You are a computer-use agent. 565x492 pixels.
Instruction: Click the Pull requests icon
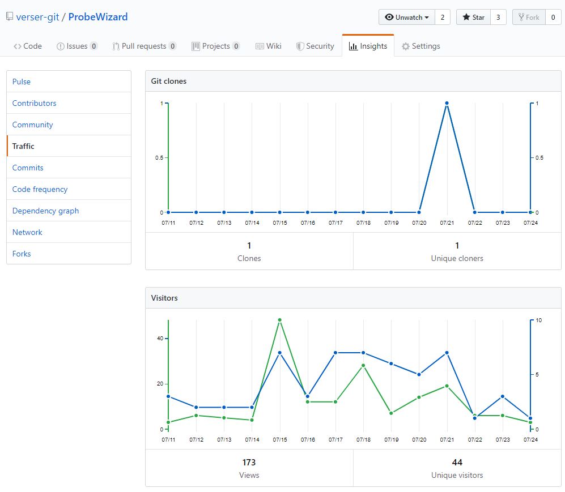(x=116, y=46)
